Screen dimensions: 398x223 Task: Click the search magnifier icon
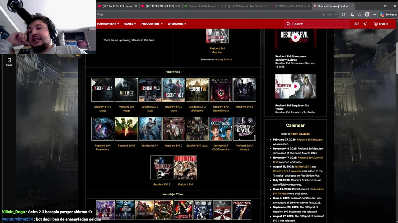(x=288, y=24)
